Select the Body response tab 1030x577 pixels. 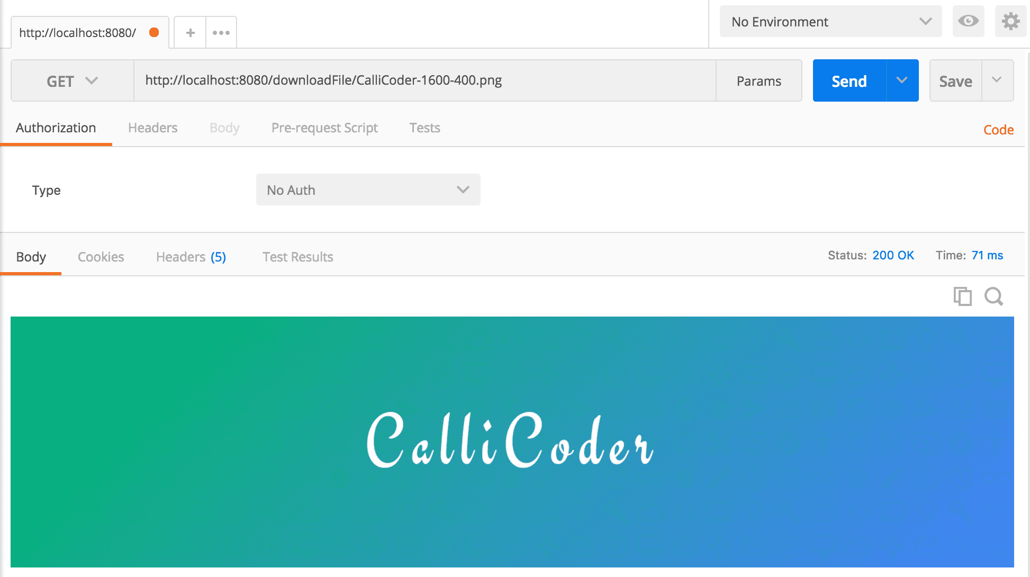(x=31, y=257)
